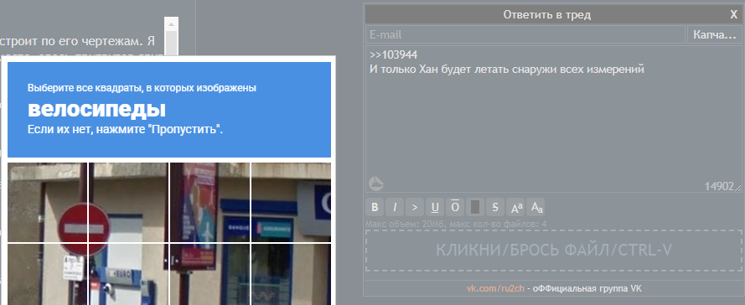Screen dimensions: 745x305
Task: Apply superscript formatting button
Action: point(515,207)
